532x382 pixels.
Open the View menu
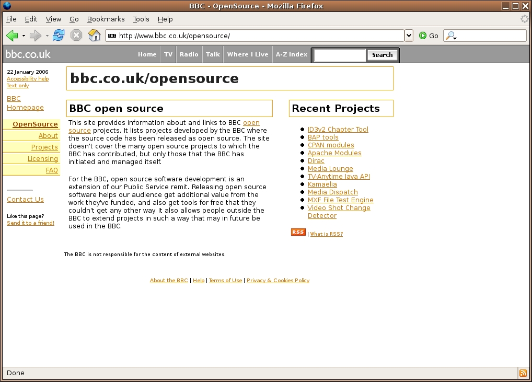tap(53, 19)
